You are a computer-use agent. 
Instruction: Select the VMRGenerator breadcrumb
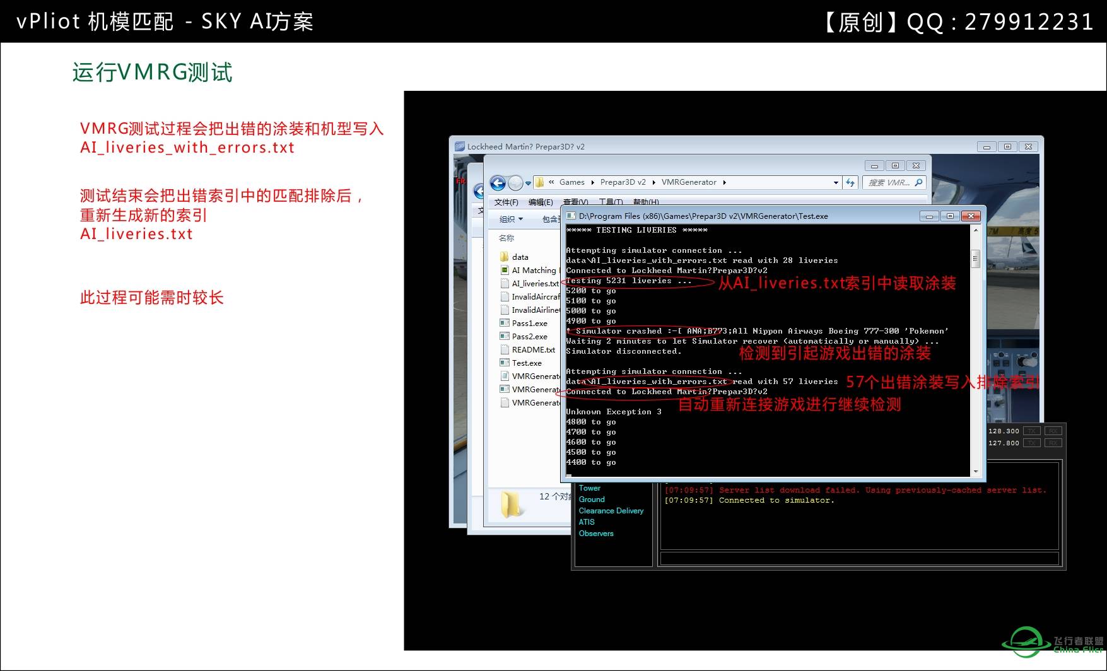(x=689, y=182)
